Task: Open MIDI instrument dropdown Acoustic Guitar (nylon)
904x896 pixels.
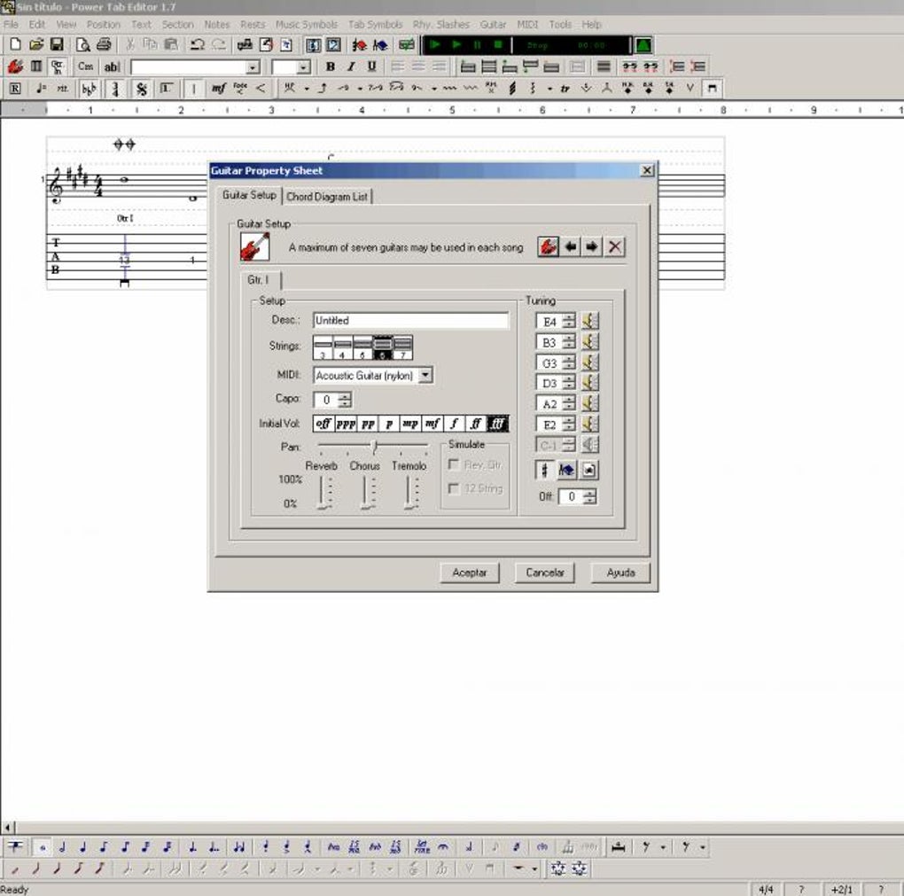Action: point(425,376)
